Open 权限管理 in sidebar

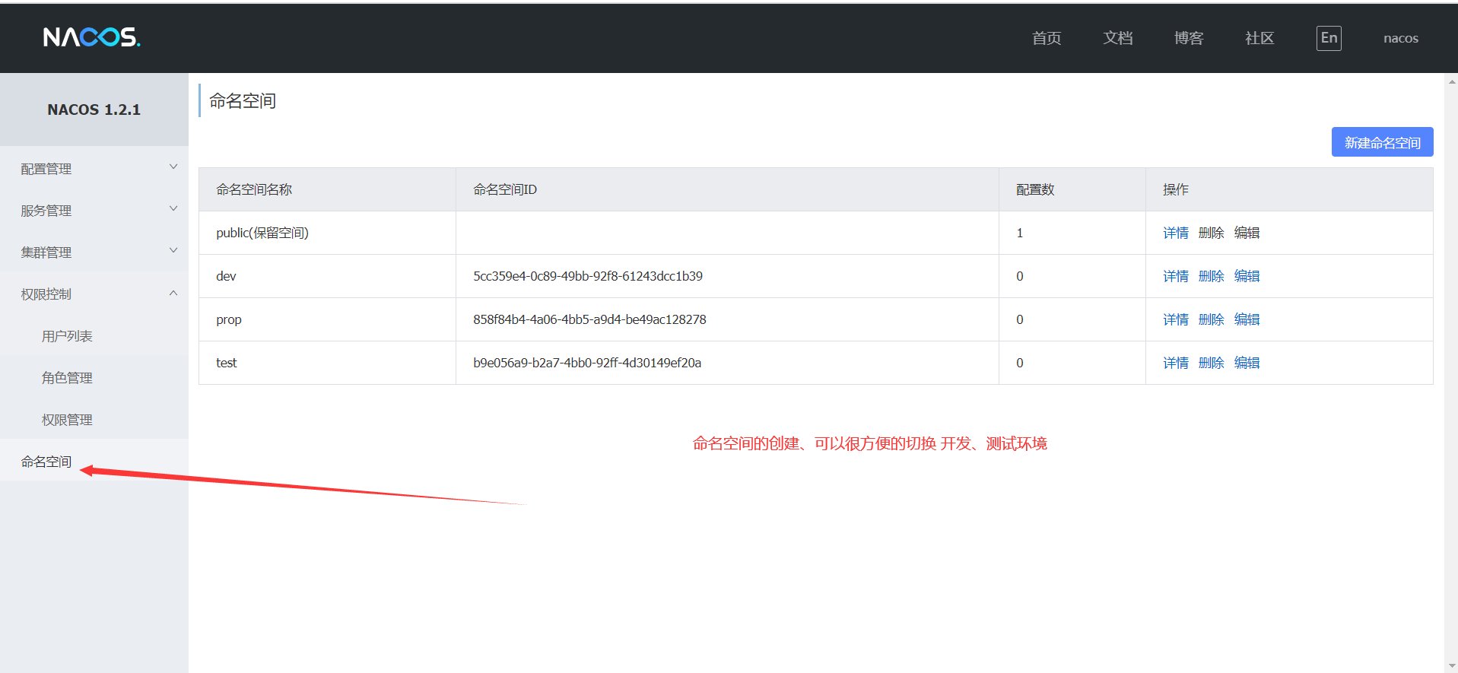67,420
